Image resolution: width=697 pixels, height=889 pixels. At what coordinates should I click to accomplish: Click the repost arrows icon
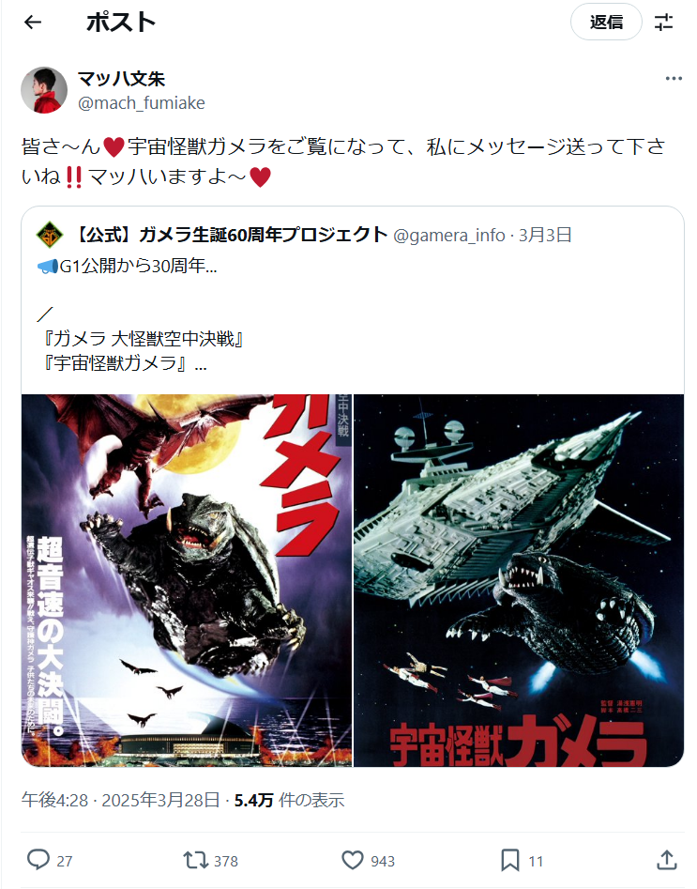click(195, 860)
